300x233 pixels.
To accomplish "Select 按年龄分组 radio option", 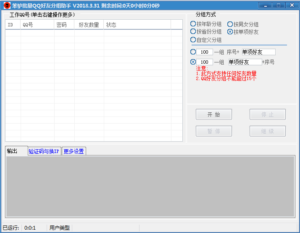I will pos(206,24).
